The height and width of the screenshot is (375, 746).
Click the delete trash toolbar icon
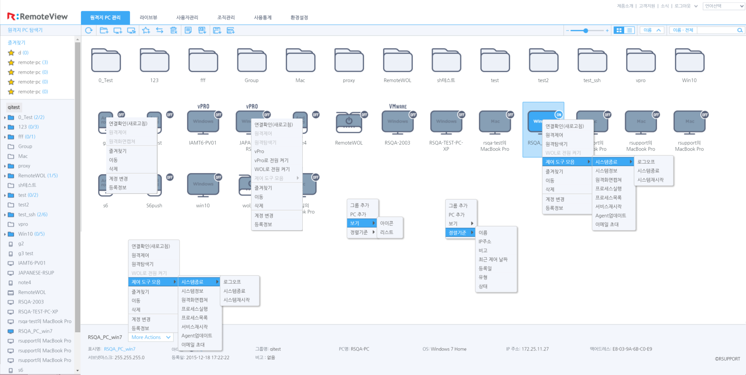click(x=174, y=30)
